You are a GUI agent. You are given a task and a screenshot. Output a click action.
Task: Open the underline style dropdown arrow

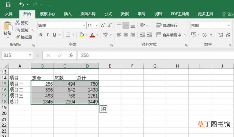(x=60, y=35)
